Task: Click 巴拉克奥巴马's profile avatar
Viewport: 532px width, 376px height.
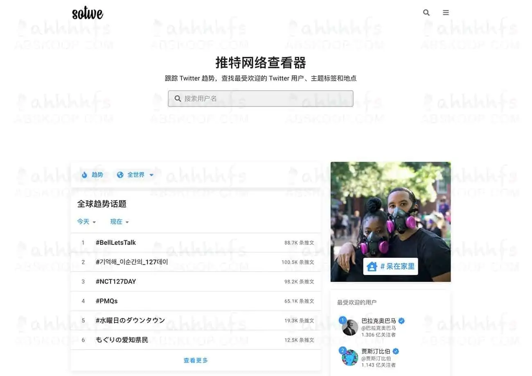Action: click(350, 327)
